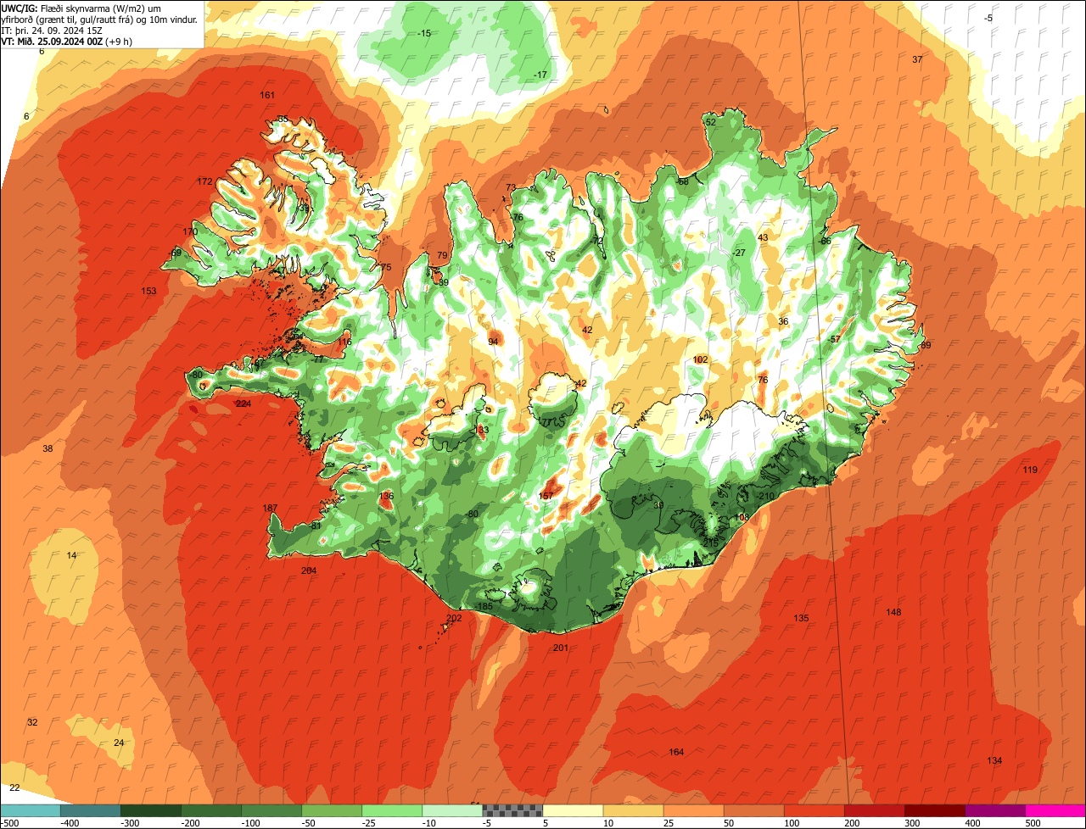
Task: Click the map value '-52'
Action: (709, 122)
